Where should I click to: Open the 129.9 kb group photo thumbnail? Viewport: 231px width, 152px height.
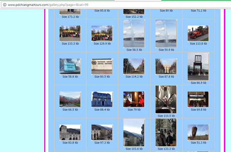(x=102, y=33)
